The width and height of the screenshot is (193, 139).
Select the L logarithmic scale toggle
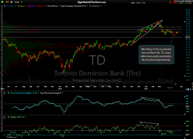click(x=188, y=89)
